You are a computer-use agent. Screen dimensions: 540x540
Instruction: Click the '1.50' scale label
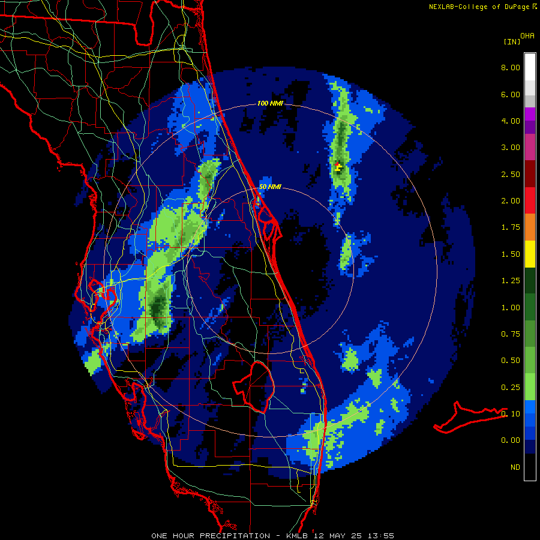tap(511, 254)
